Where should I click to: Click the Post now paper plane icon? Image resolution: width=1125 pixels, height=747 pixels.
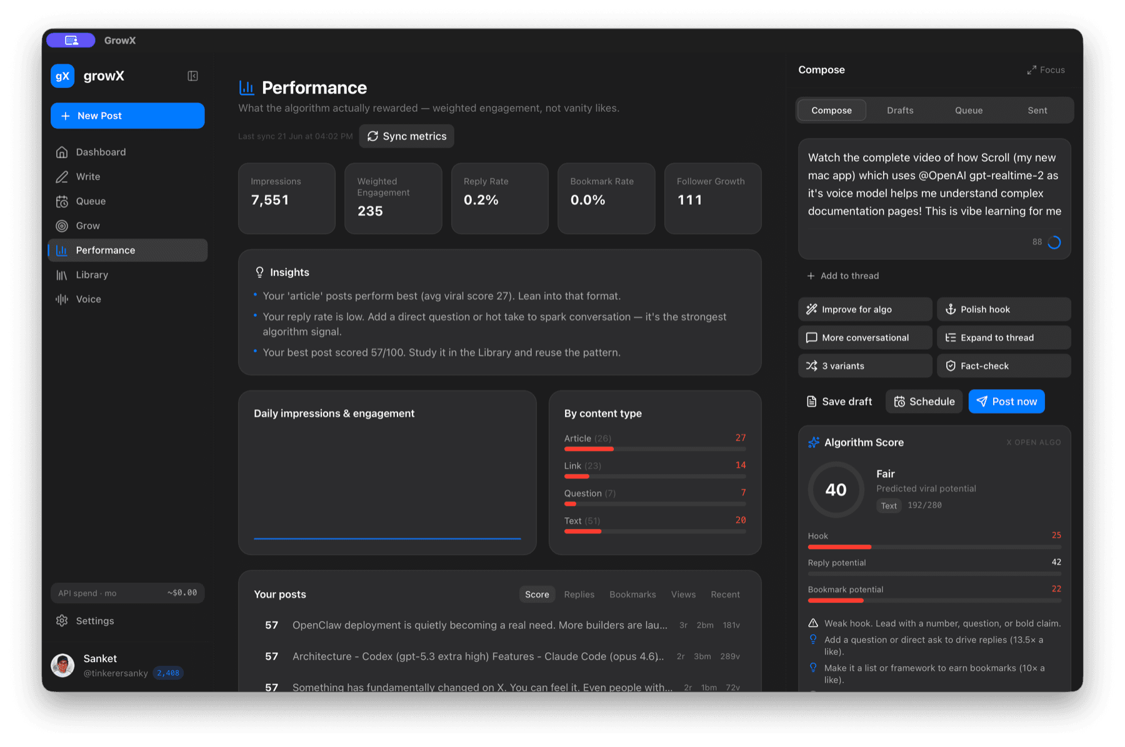[982, 402]
